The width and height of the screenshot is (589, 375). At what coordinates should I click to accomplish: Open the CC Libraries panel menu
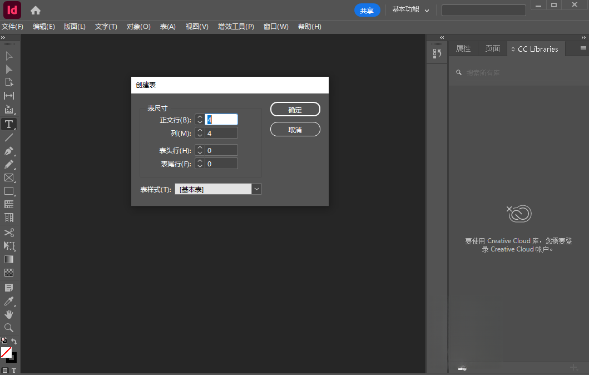click(x=583, y=48)
